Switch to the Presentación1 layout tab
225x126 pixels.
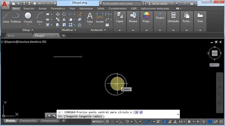[28, 120]
